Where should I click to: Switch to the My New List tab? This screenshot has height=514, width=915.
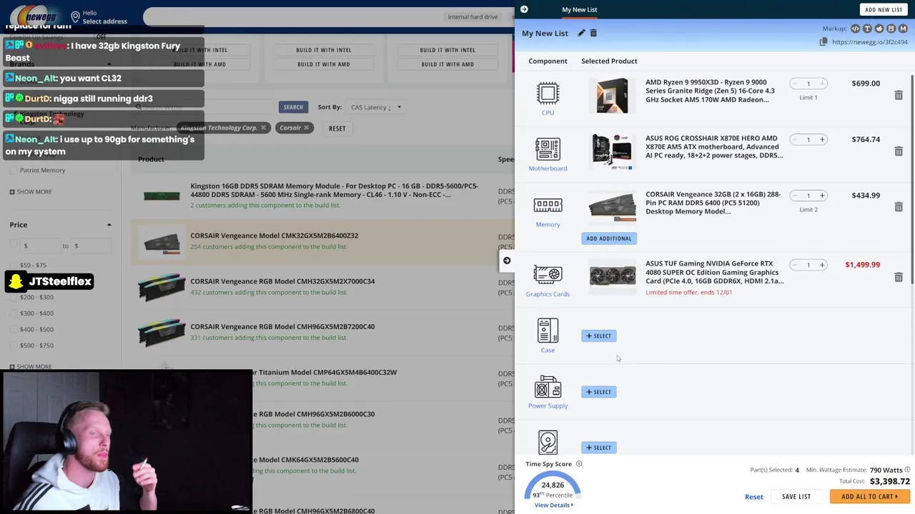click(x=579, y=9)
